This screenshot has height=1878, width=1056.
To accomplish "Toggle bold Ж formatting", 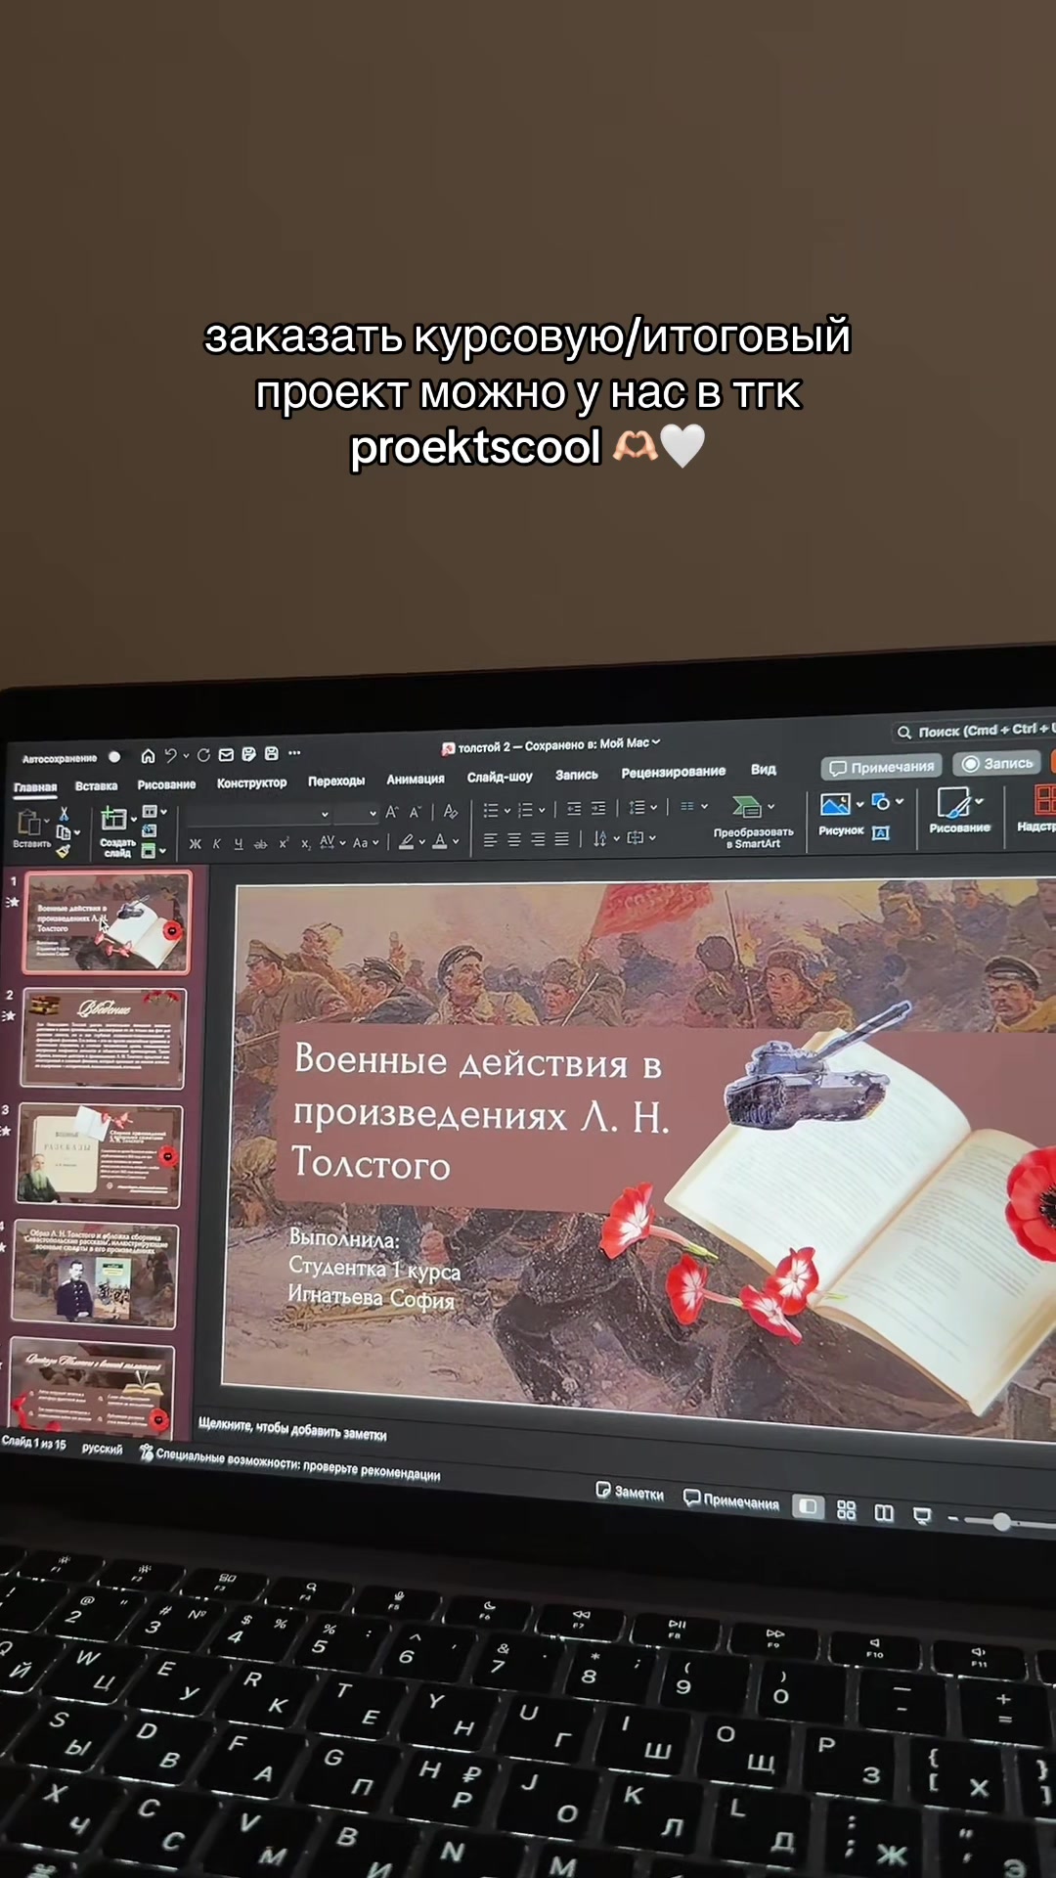I will (196, 844).
